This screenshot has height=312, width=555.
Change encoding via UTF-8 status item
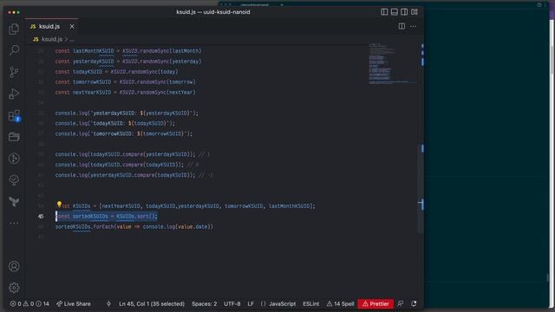pos(232,304)
